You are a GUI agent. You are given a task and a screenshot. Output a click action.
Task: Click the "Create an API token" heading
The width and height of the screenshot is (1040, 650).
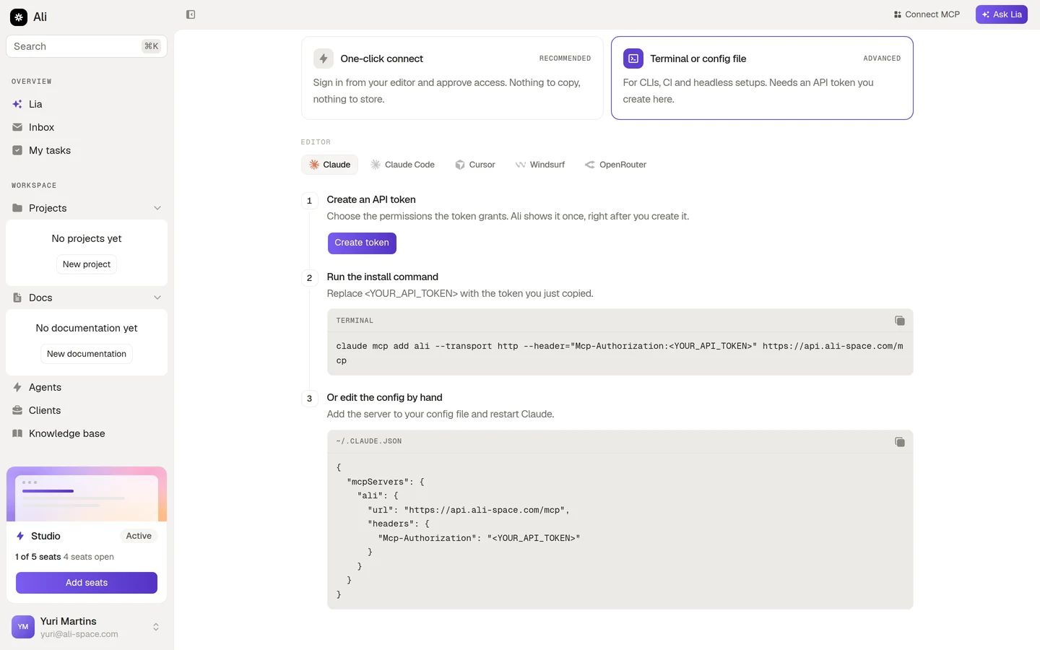371,200
